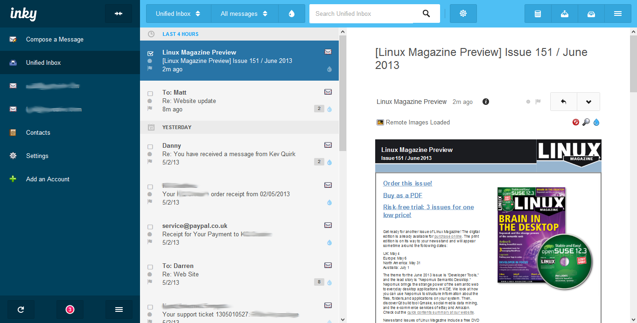Click the reply arrow button
The image size is (637, 323).
click(x=563, y=102)
